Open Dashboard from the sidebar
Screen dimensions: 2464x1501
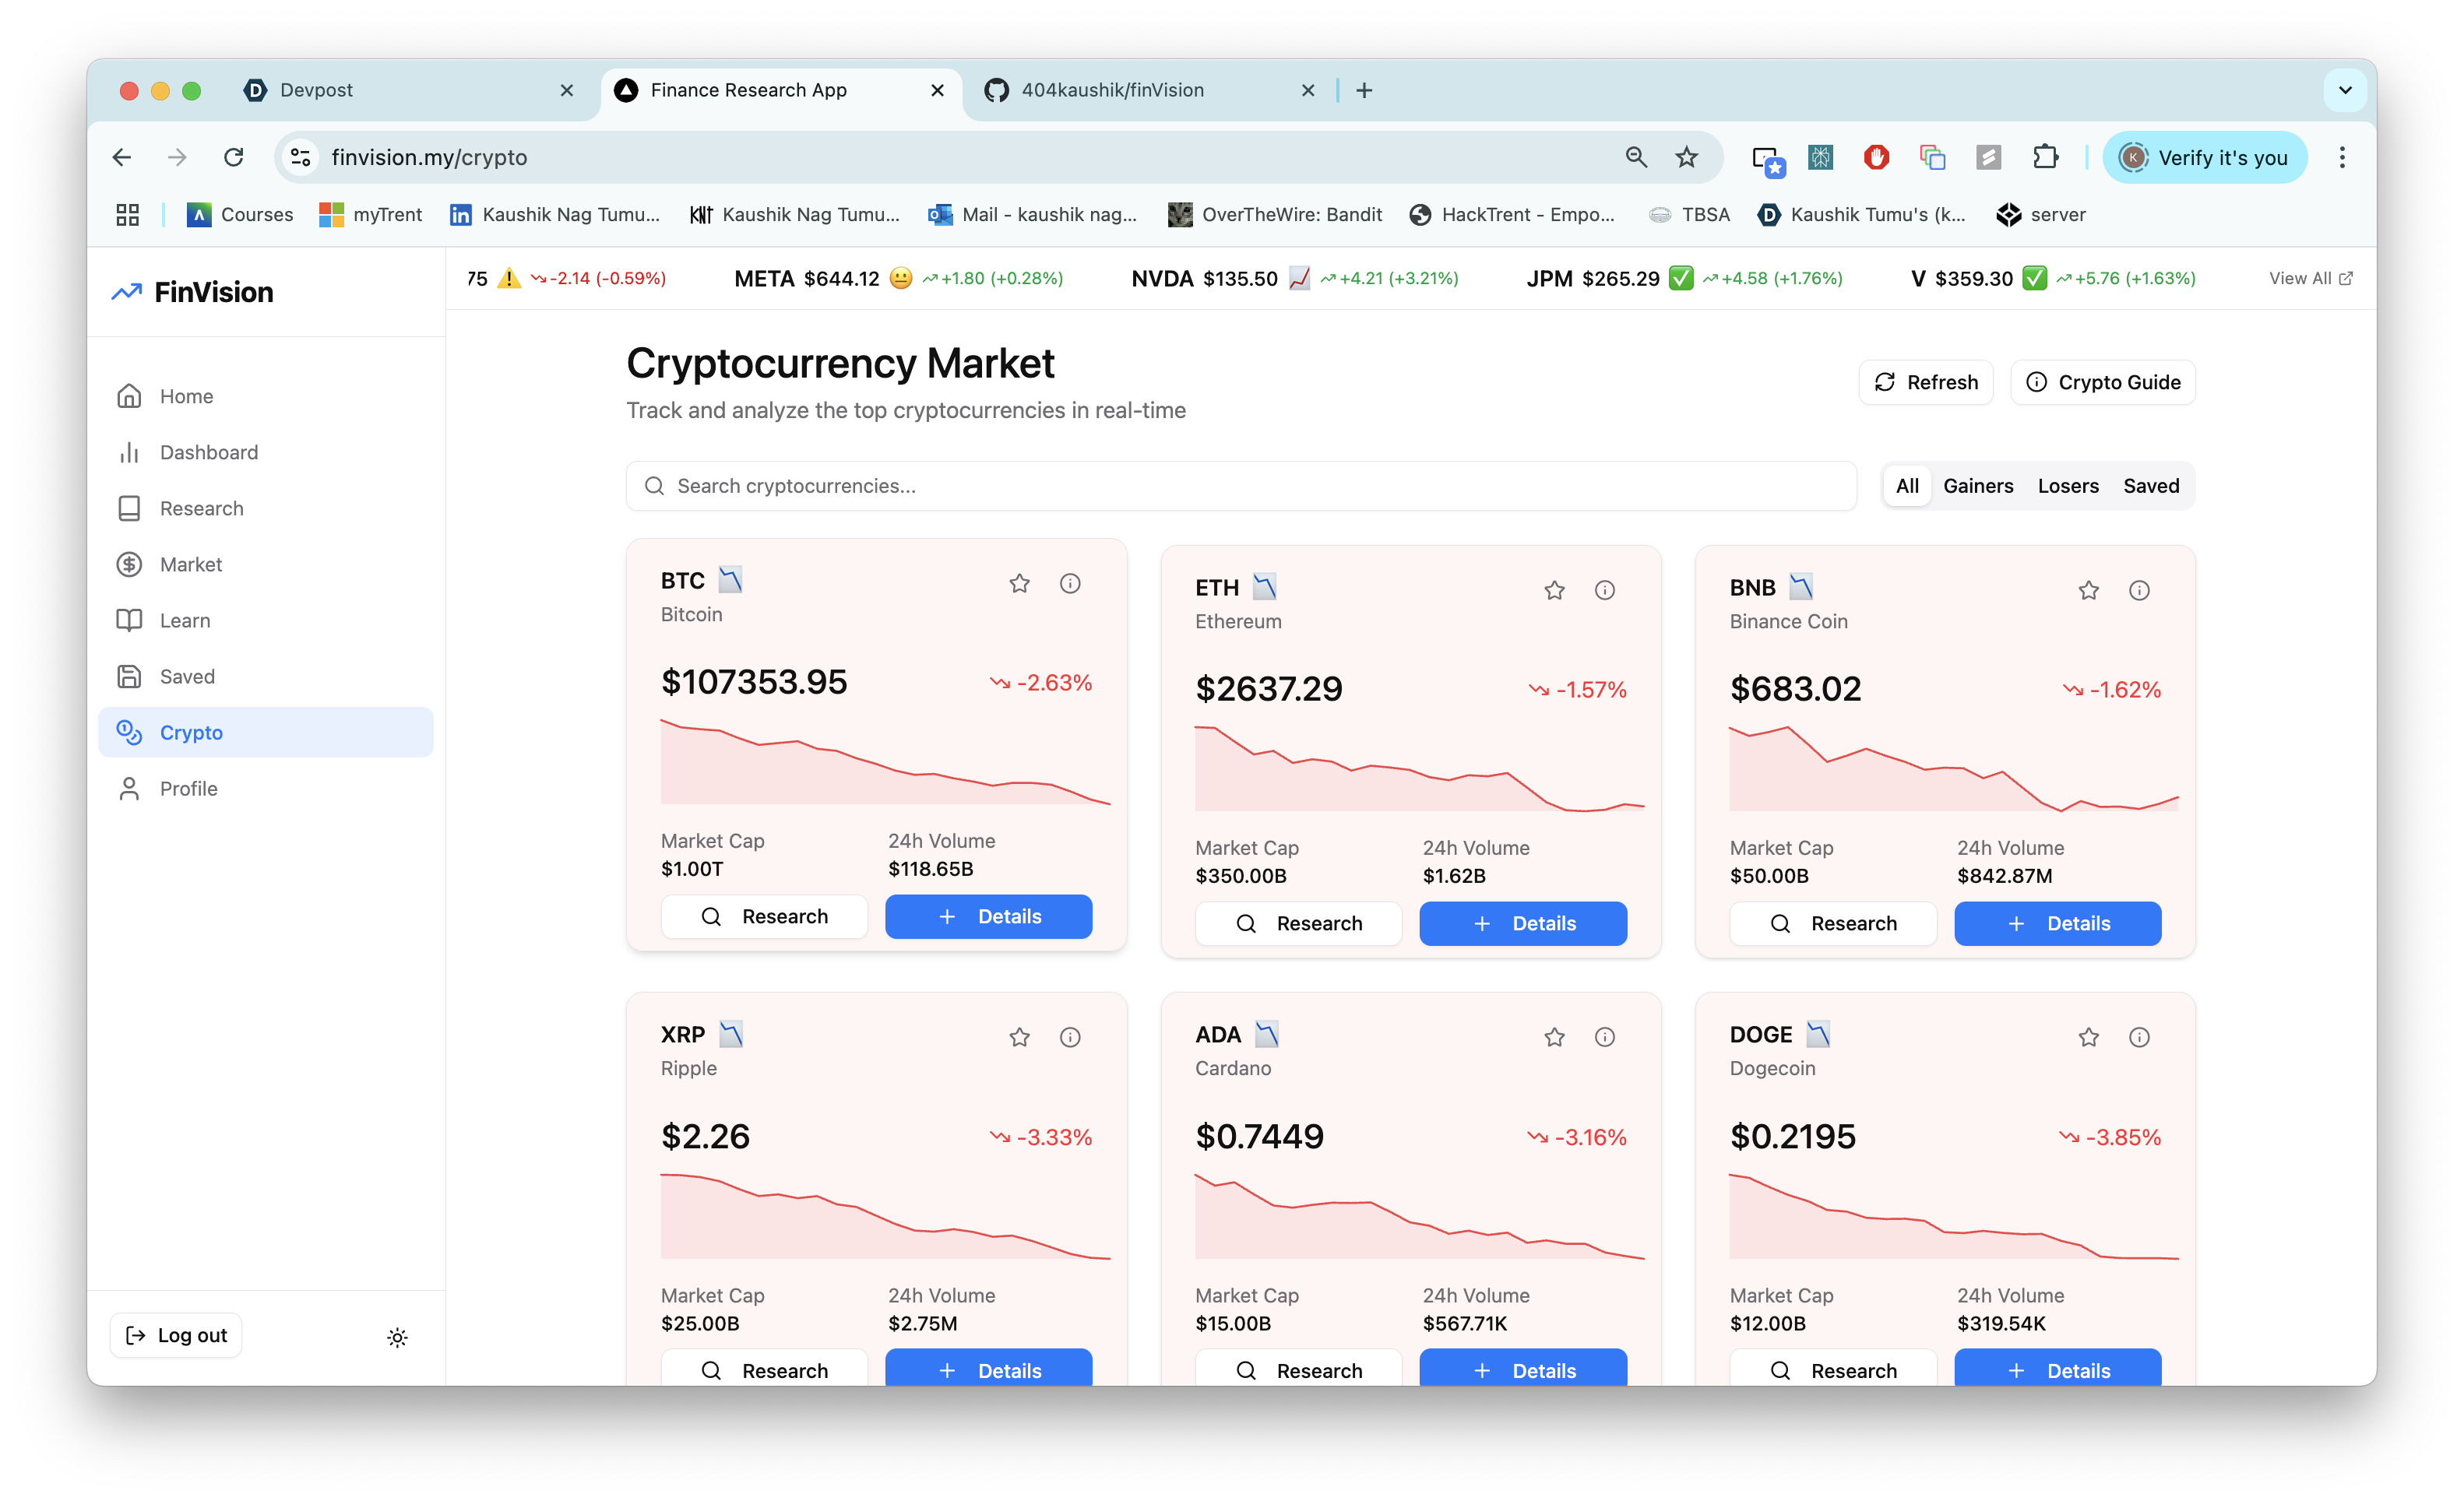[208, 452]
